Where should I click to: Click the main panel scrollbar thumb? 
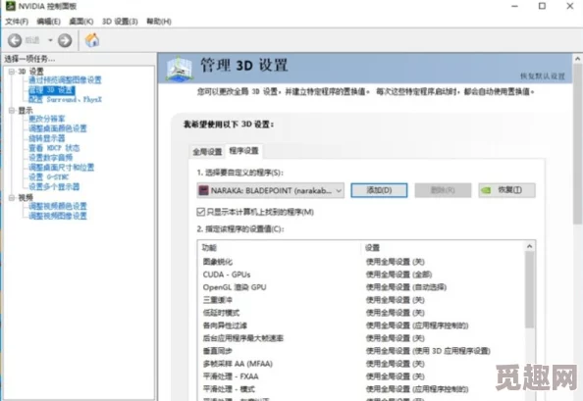click(577, 145)
